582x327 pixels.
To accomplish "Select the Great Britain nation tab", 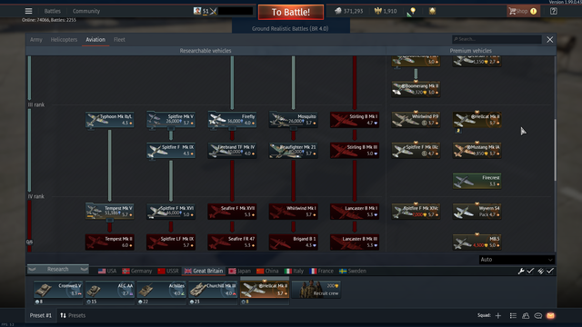I will (204, 271).
